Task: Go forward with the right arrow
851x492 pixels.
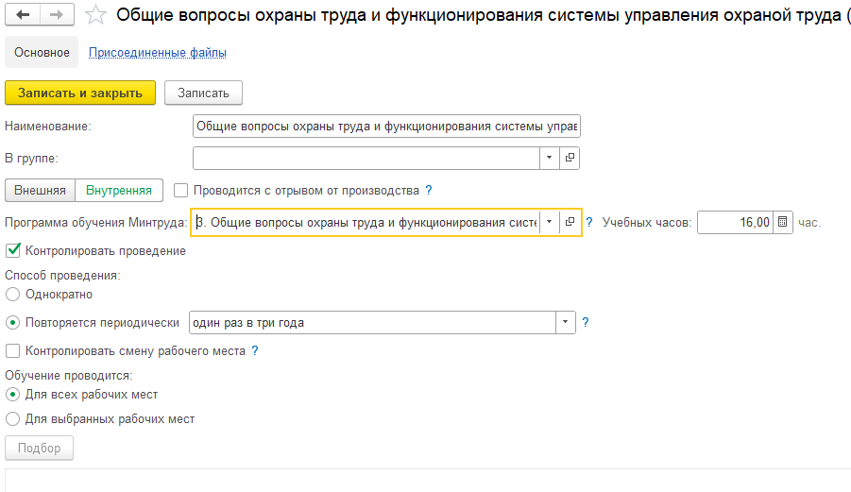Action: pyautogui.click(x=57, y=15)
